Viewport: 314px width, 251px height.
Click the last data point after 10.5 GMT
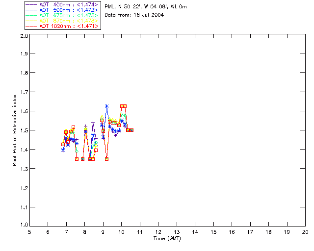coord(131,130)
